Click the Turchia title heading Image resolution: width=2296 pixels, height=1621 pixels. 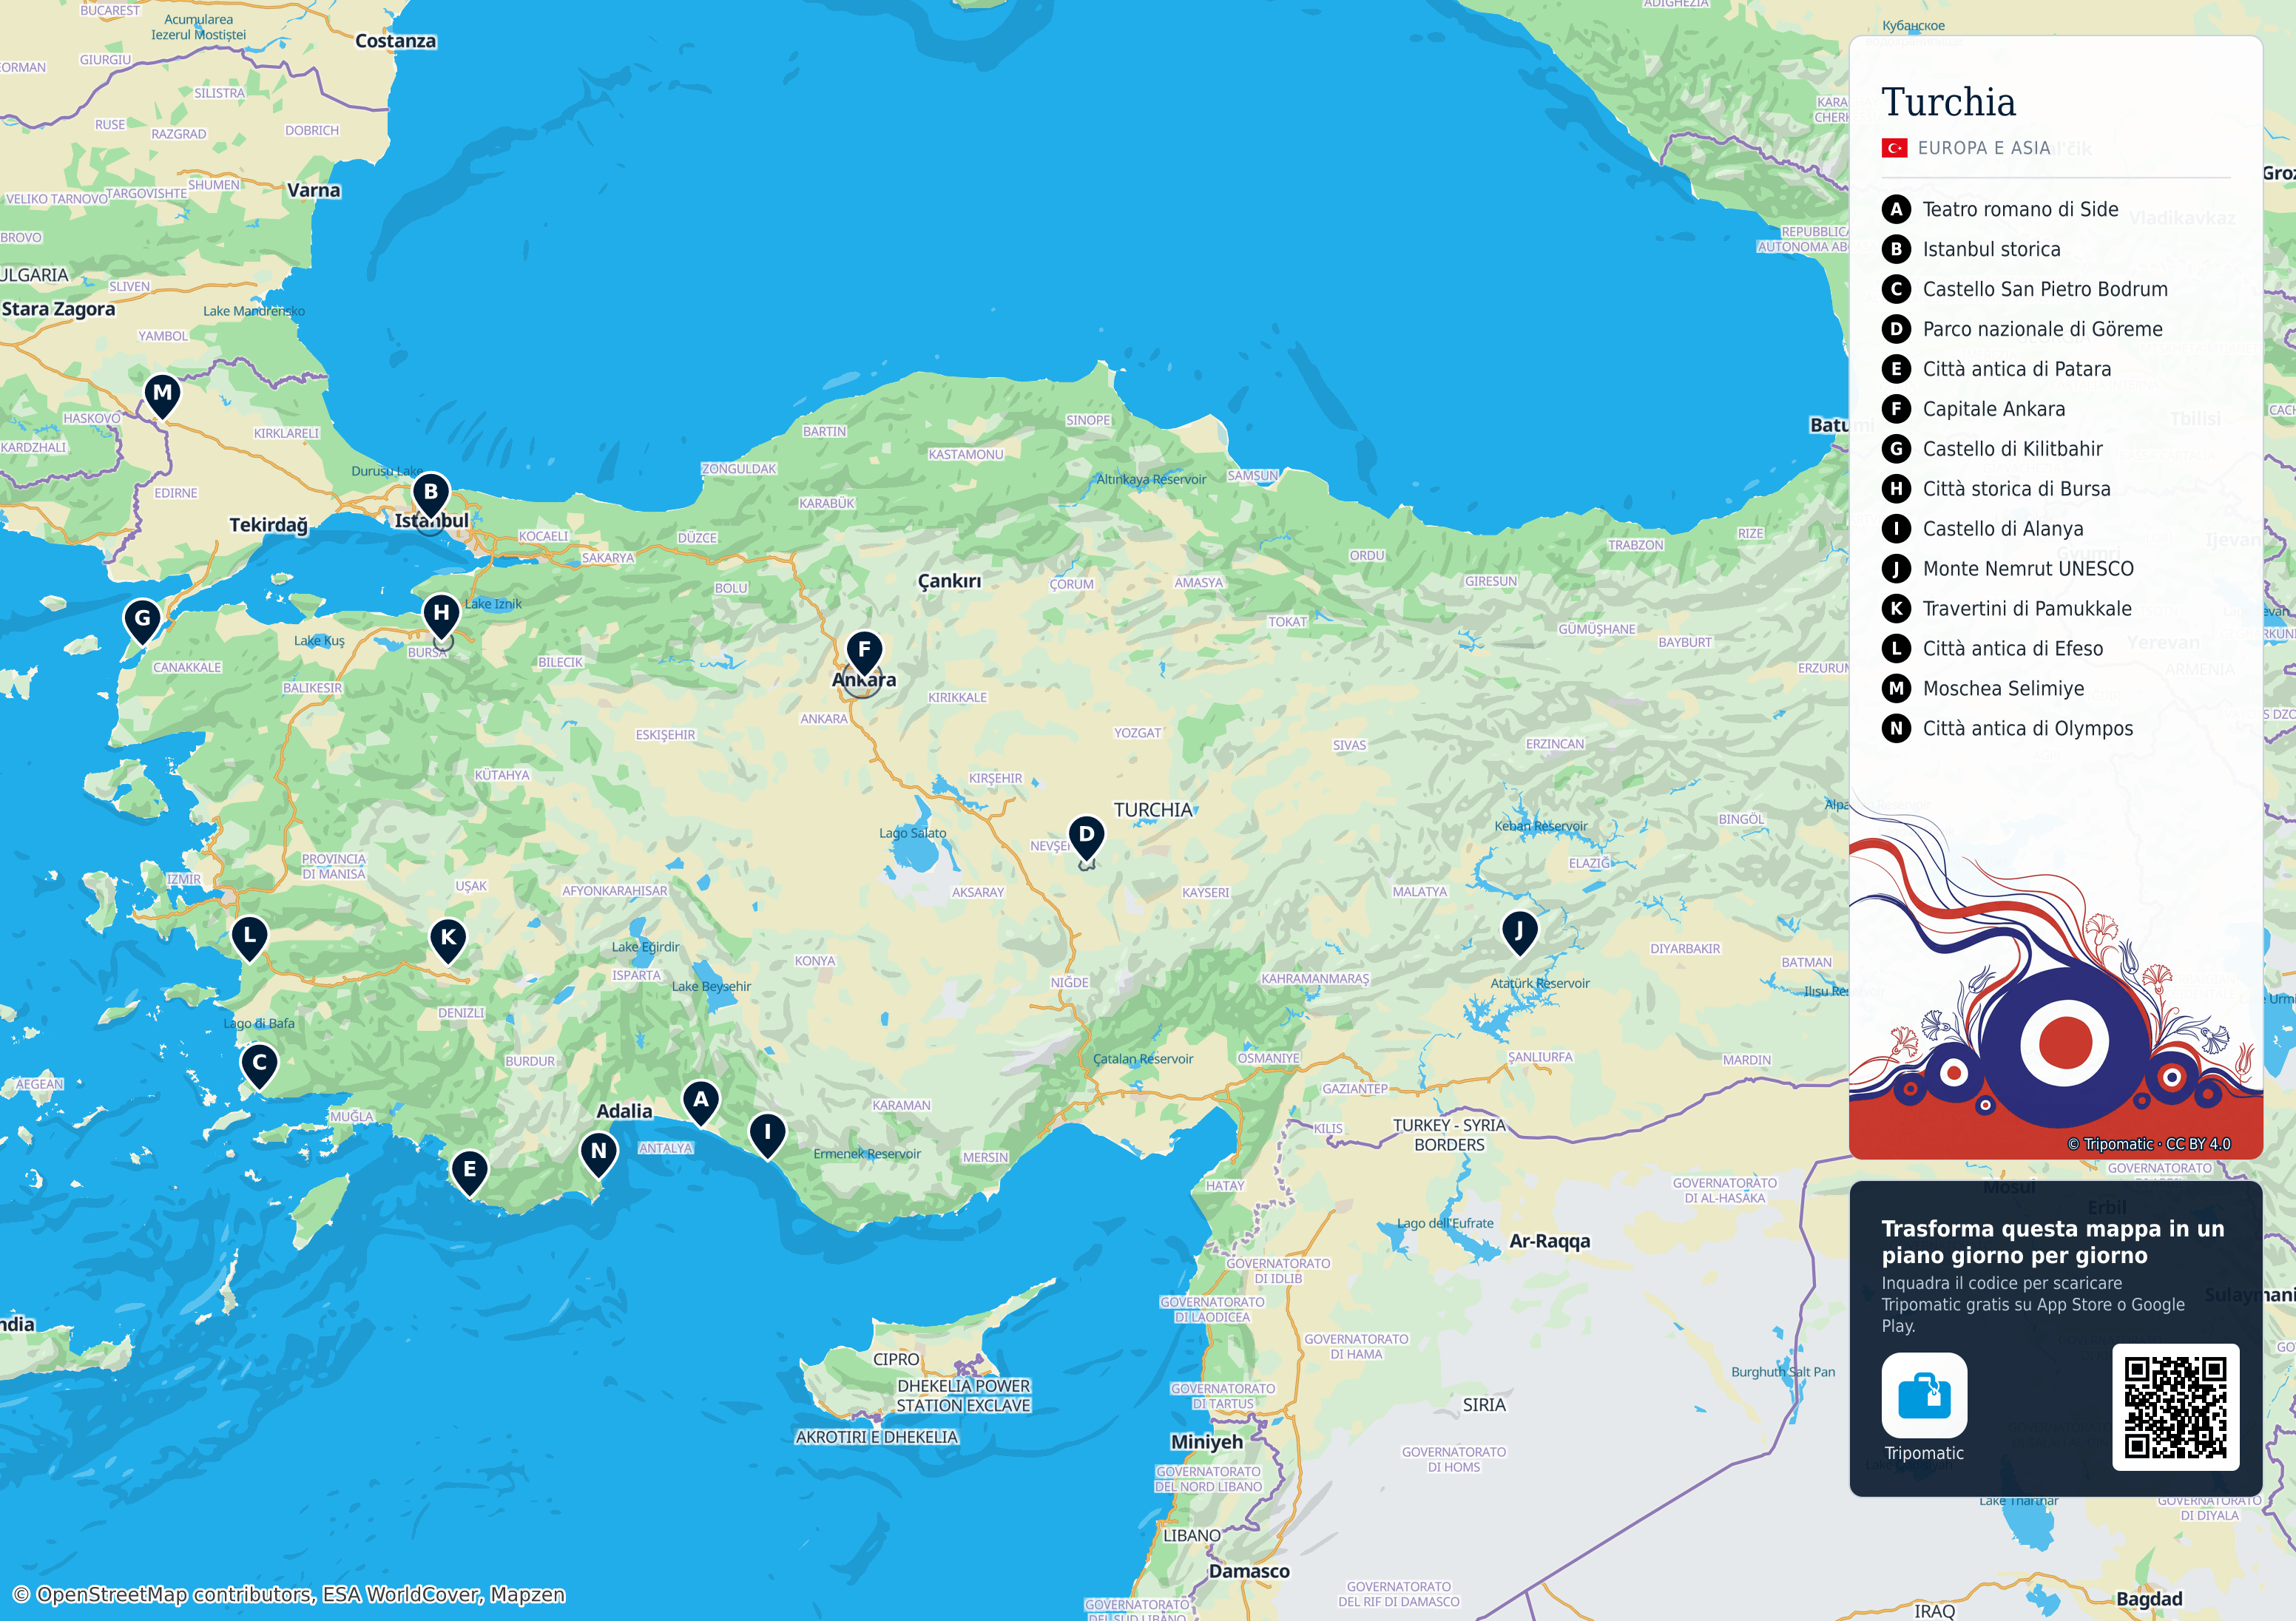tap(1948, 102)
